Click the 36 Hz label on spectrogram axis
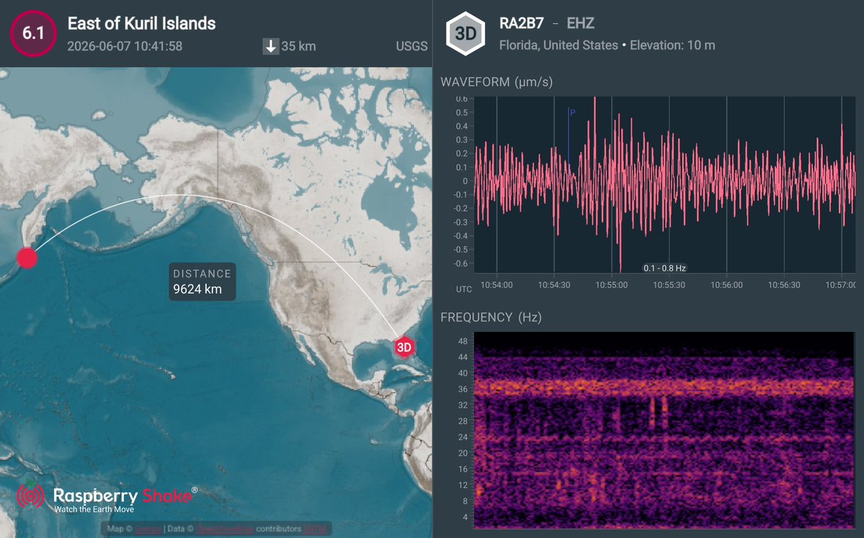 [x=463, y=390]
